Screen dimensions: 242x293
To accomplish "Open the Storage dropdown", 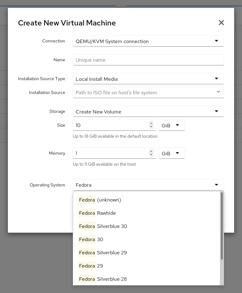I will pyautogui.click(x=148, y=112).
